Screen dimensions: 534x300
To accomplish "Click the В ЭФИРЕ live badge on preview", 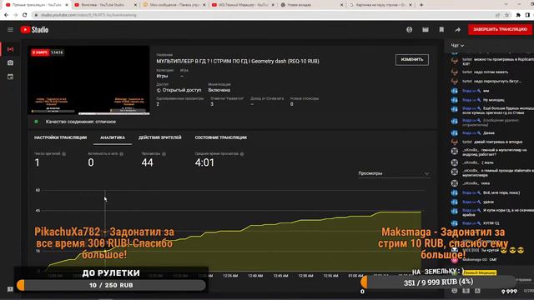I will click(x=40, y=52).
